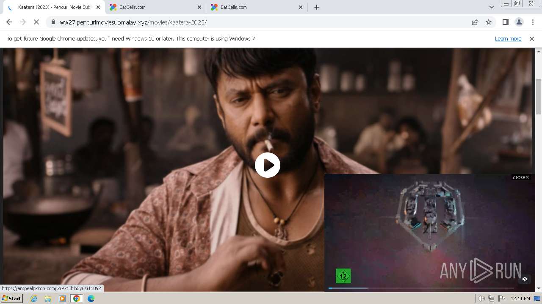Stop loading the page
This screenshot has height=304, width=542.
tap(36, 22)
